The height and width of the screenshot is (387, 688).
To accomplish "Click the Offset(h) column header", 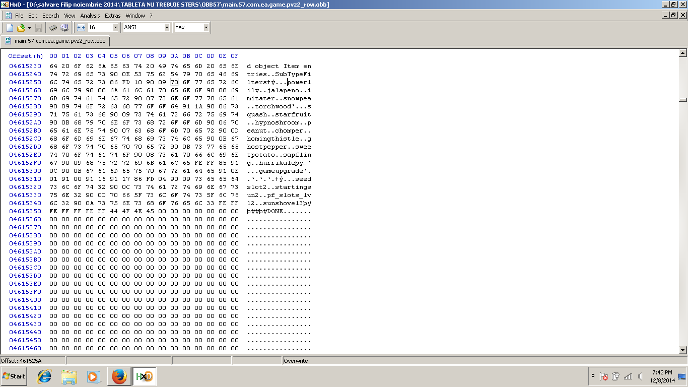I will point(26,56).
